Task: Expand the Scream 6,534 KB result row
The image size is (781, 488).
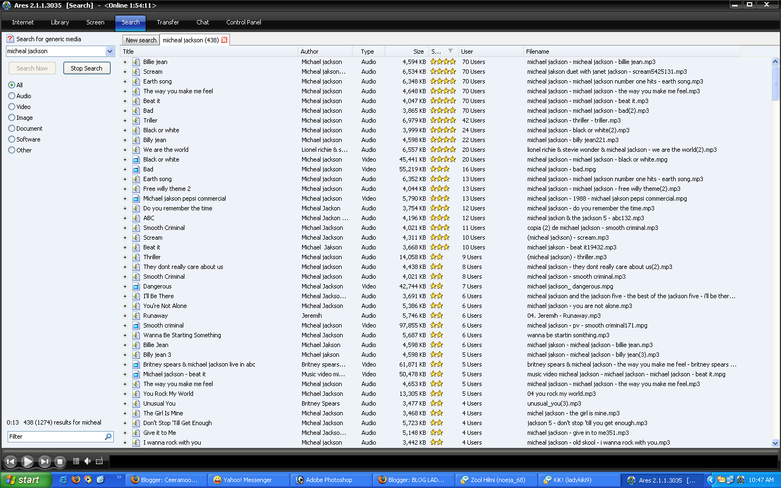Action: point(125,72)
